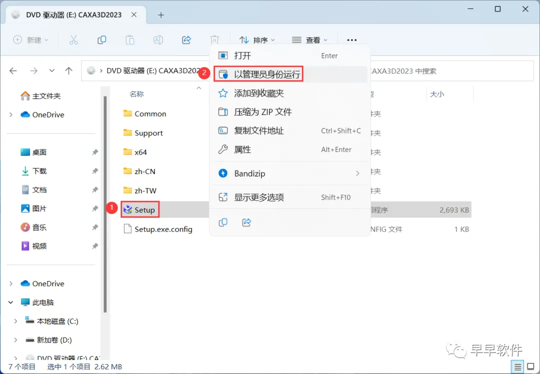Select the Common folder
The height and width of the screenshot is (374, 540).
144,113
